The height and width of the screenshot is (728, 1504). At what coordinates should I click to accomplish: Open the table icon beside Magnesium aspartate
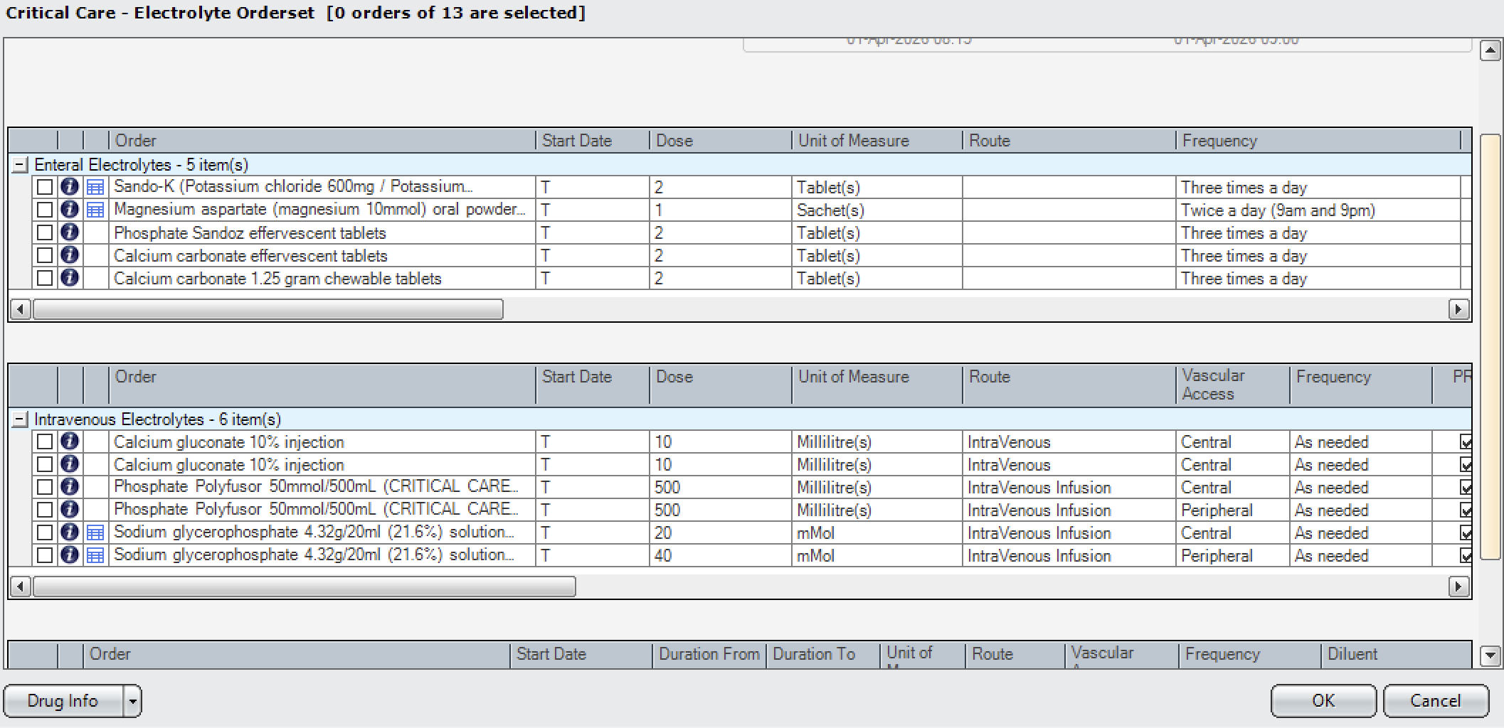pyautogui.click(x=95, y=210)
